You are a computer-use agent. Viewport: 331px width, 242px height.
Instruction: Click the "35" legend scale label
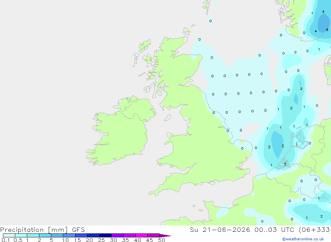[x=125, y=240]
